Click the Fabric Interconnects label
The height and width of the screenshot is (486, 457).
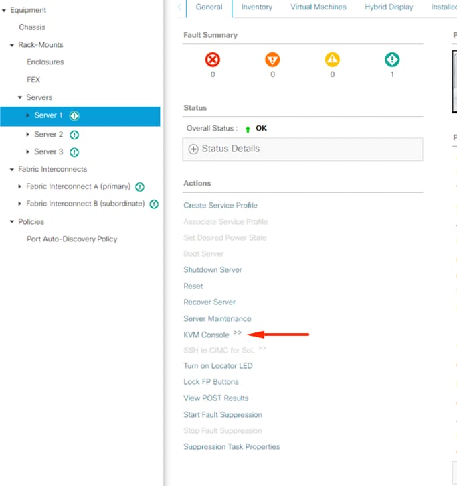click(53, 169)
